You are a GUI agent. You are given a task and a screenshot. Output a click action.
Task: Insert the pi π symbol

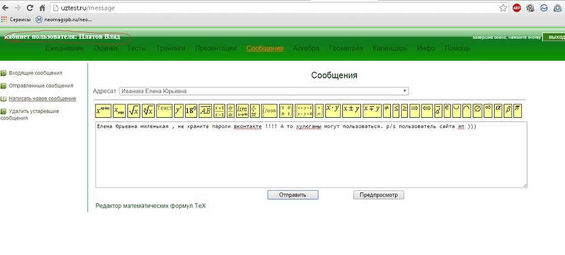click(x=518, y=110)
